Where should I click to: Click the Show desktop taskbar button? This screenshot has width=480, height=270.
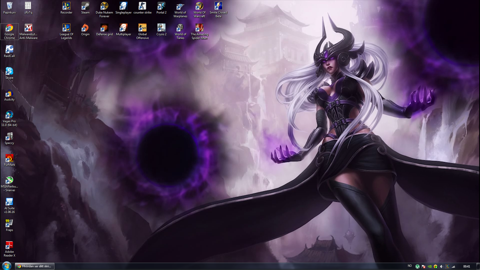coord(478,266)
